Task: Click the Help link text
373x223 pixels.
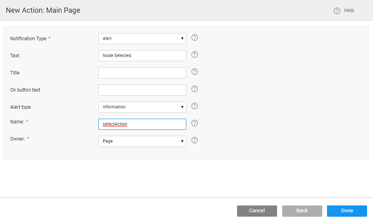Action: [x=349, y=10]
